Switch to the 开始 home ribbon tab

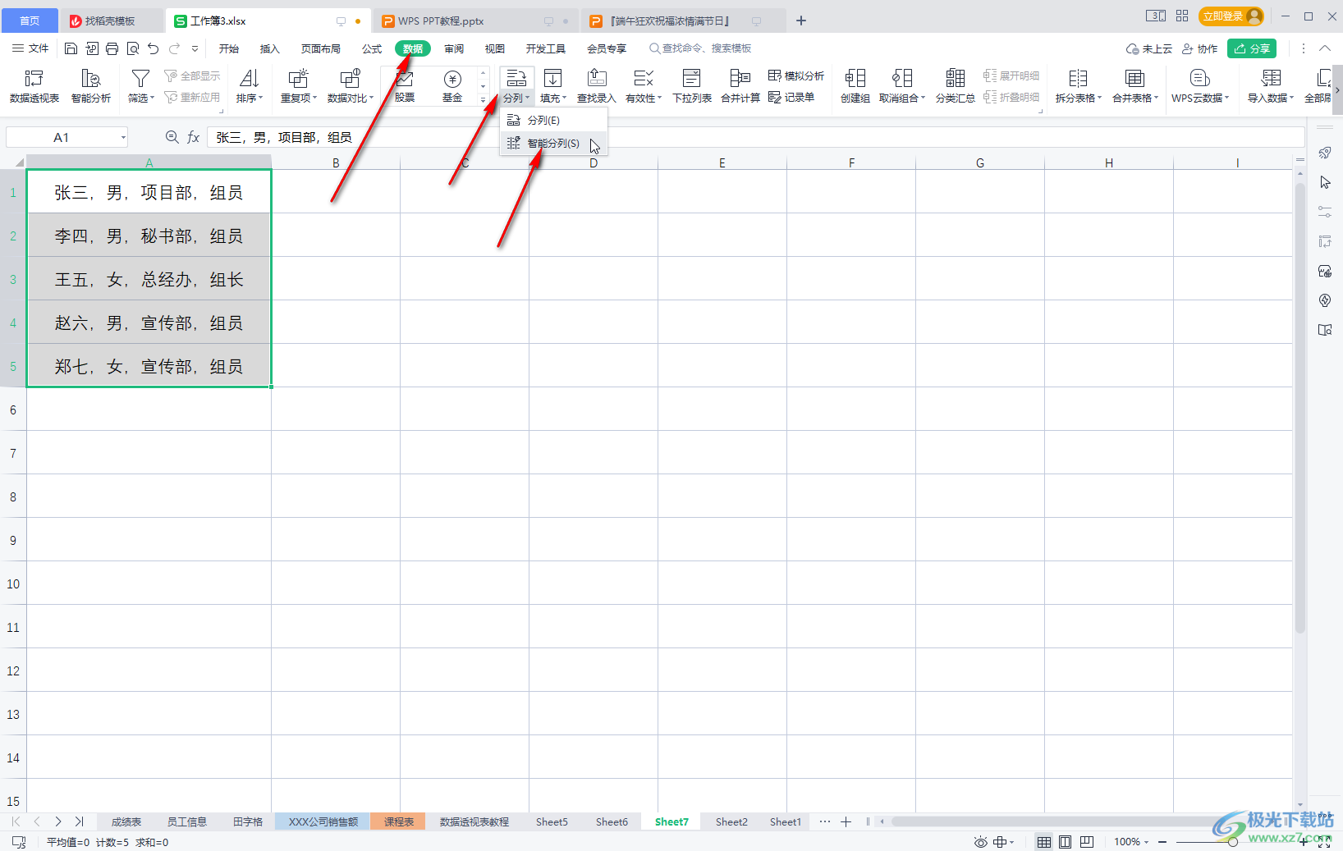click(229, 48)
